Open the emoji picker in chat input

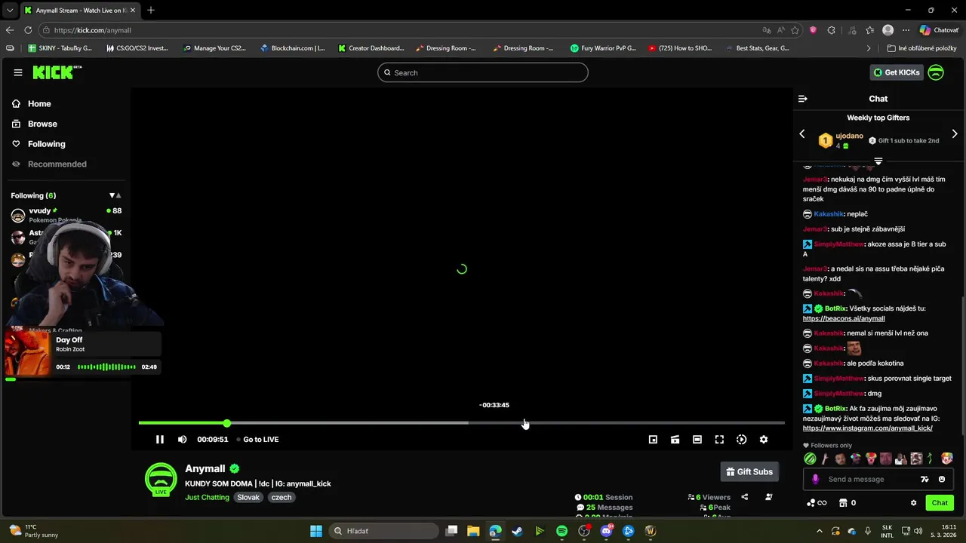(x=942, y=479)
